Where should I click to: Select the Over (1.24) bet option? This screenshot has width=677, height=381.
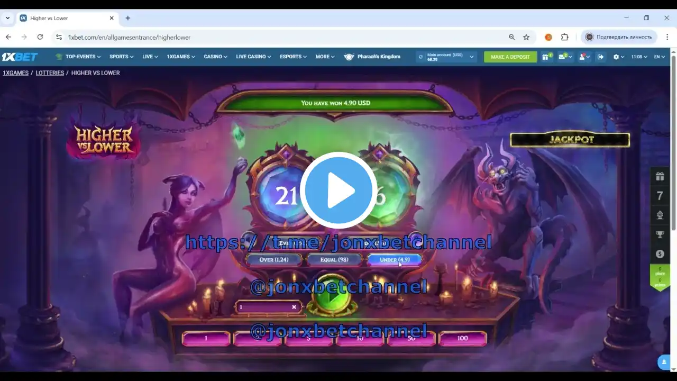274,259
